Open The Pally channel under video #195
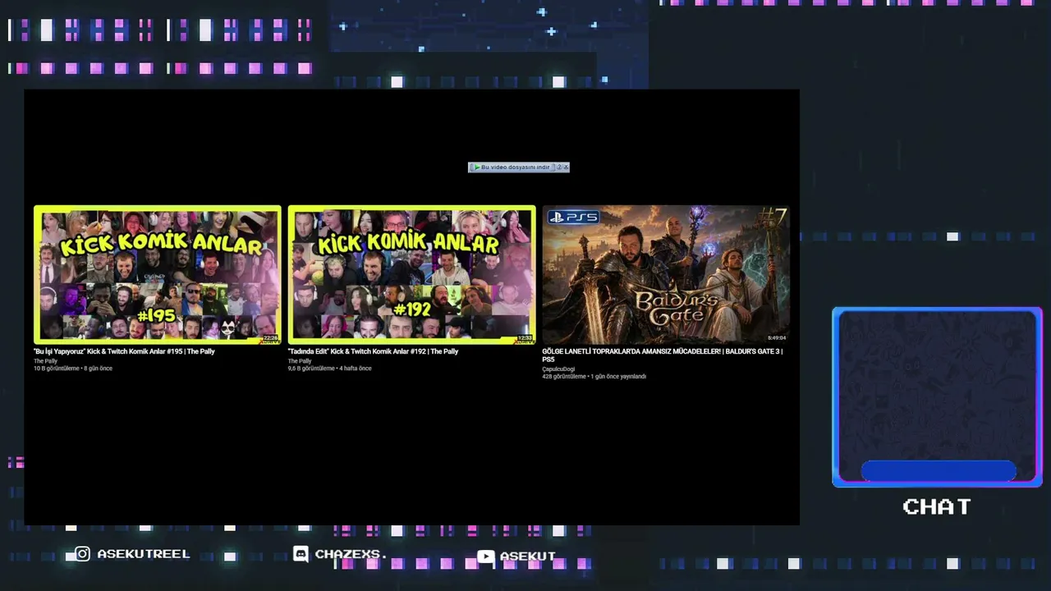Image resolution: width=1051 pixels, height=591 pixels. pyautogui.click(x=46, y=361)
